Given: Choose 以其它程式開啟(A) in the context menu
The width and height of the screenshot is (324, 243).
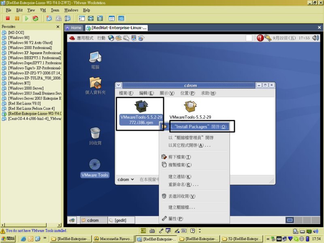Looking at the screenshot, I should coord(194,145).
